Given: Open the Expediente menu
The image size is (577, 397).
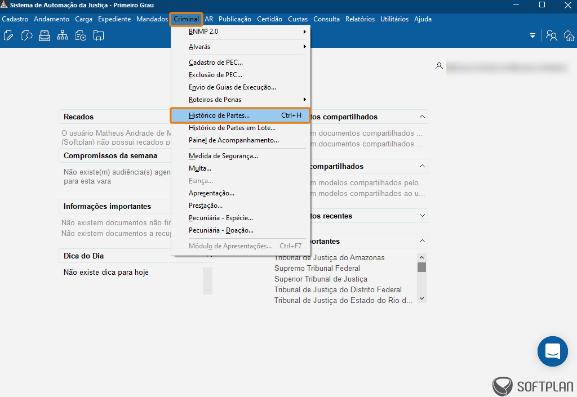Looking at the screenshot, I should pyautogui.click(x=114, y=19).
